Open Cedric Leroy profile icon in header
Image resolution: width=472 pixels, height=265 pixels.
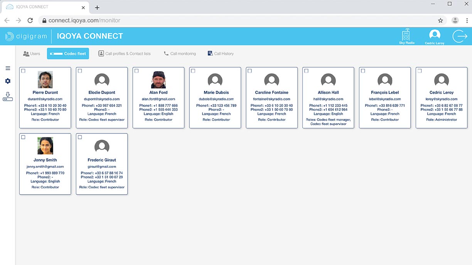(435, 35)
